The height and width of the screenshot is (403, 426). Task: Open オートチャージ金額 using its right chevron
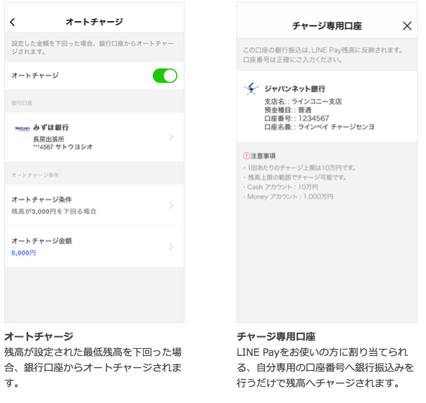pos(170,246)
